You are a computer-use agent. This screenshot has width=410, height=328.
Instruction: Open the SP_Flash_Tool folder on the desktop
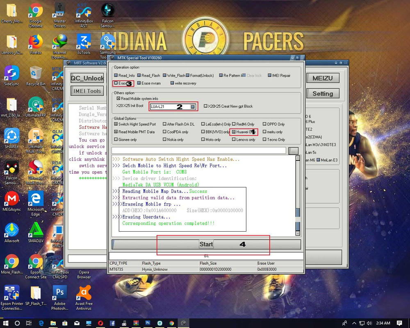tap(36, 296)
